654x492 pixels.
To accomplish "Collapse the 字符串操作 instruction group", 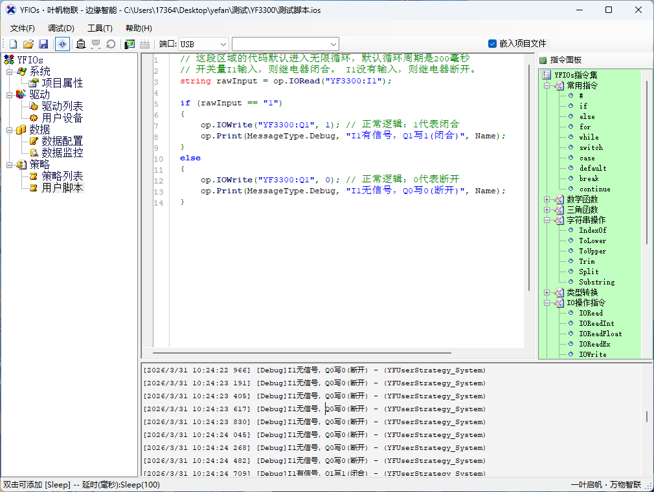I will [x=547, y=220].
